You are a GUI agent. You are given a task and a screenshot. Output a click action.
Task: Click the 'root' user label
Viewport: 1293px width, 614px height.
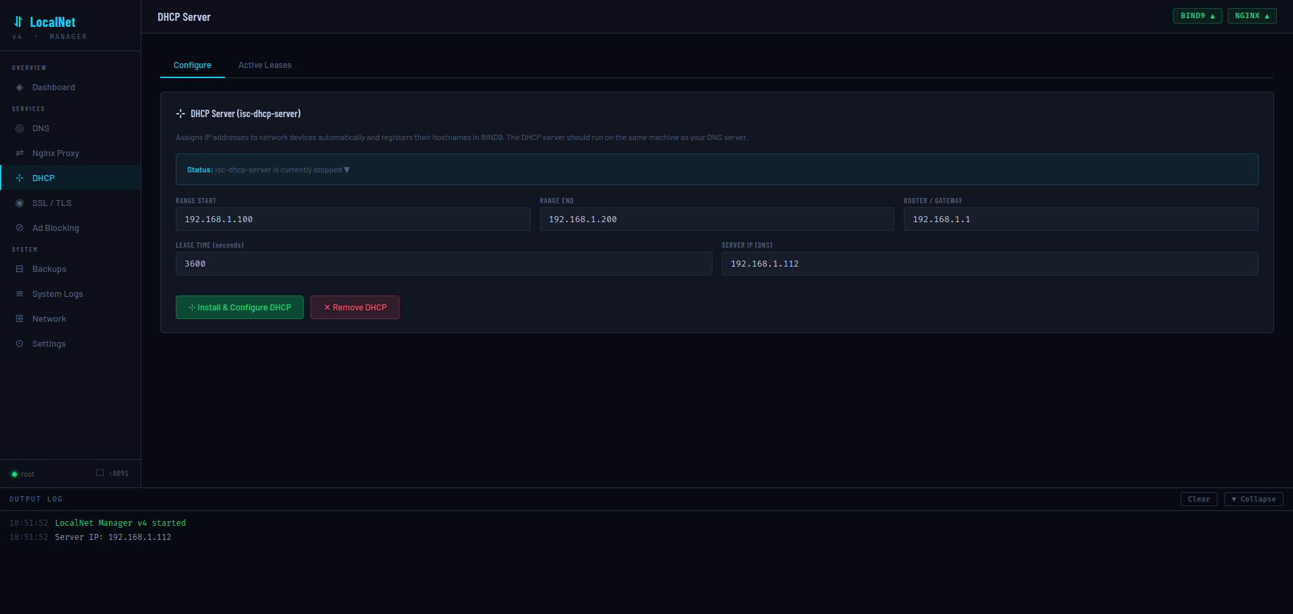(27, 475)
